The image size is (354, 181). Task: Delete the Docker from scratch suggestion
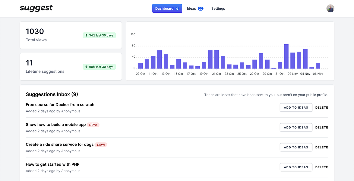click(x=321, y=108)
